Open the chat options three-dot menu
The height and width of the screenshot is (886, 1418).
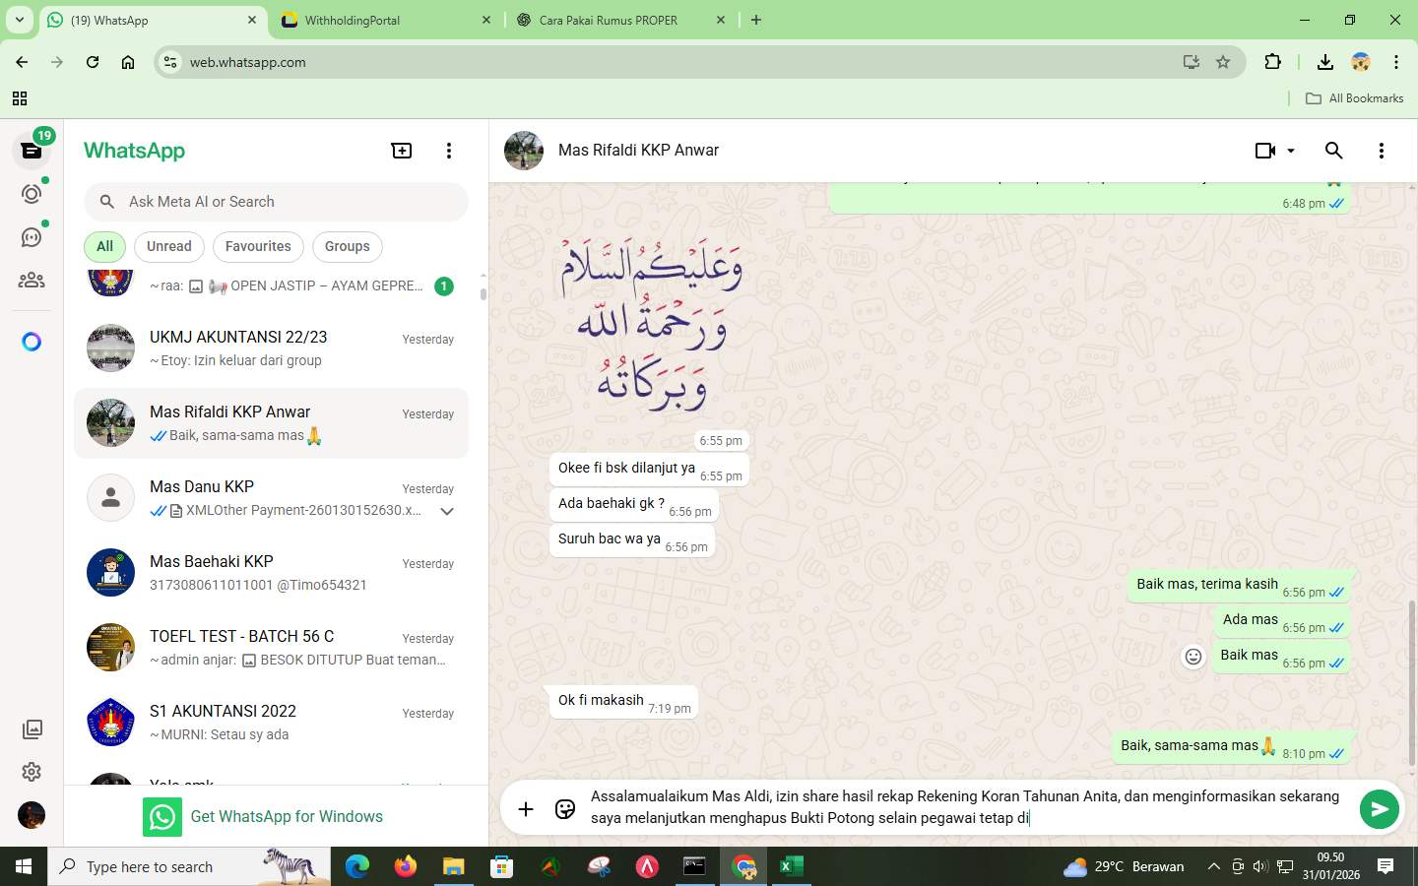point(1382,151)
